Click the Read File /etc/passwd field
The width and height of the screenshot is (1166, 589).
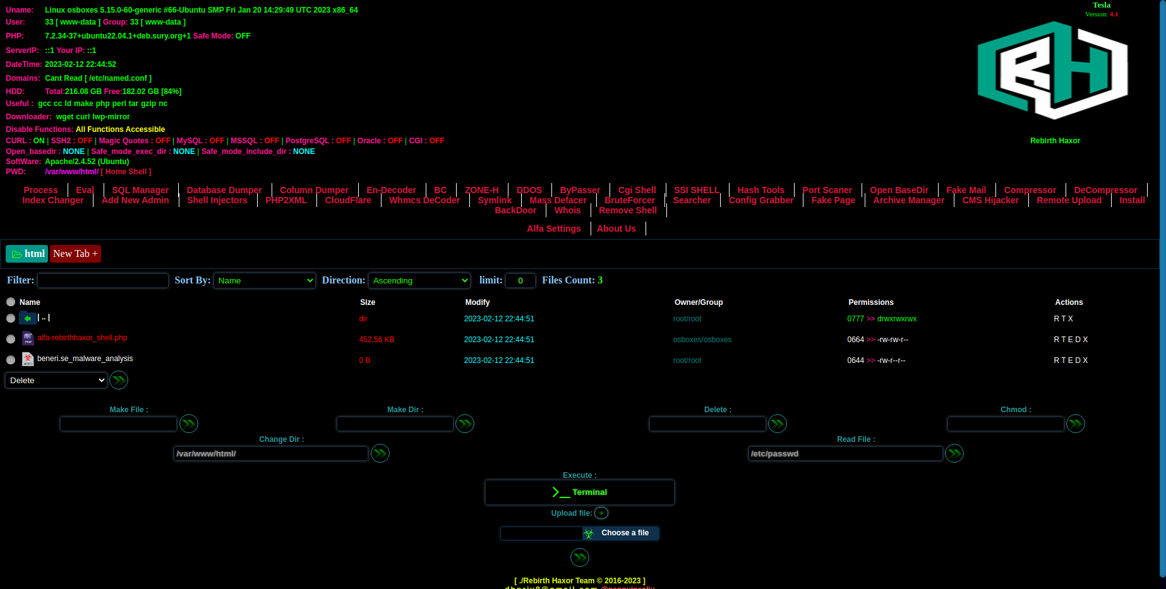coord(846,453)
